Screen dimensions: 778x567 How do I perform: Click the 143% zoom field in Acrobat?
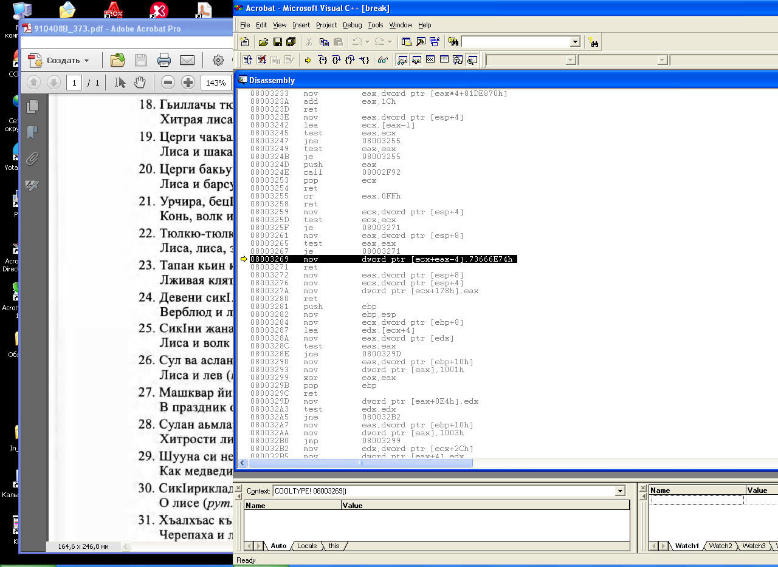215,83
